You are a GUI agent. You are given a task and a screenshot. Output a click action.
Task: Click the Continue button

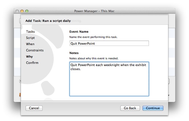(x=153, y=108)
